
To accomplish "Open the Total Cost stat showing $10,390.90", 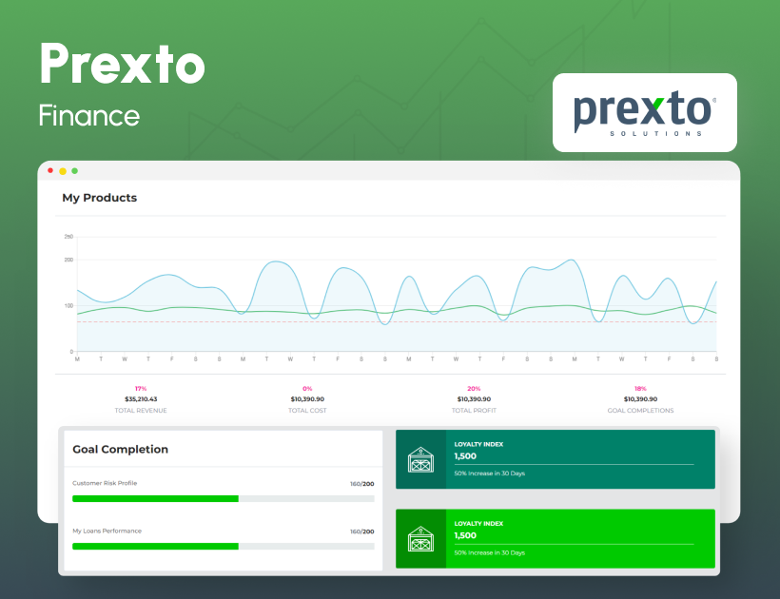I will point(306,400).
